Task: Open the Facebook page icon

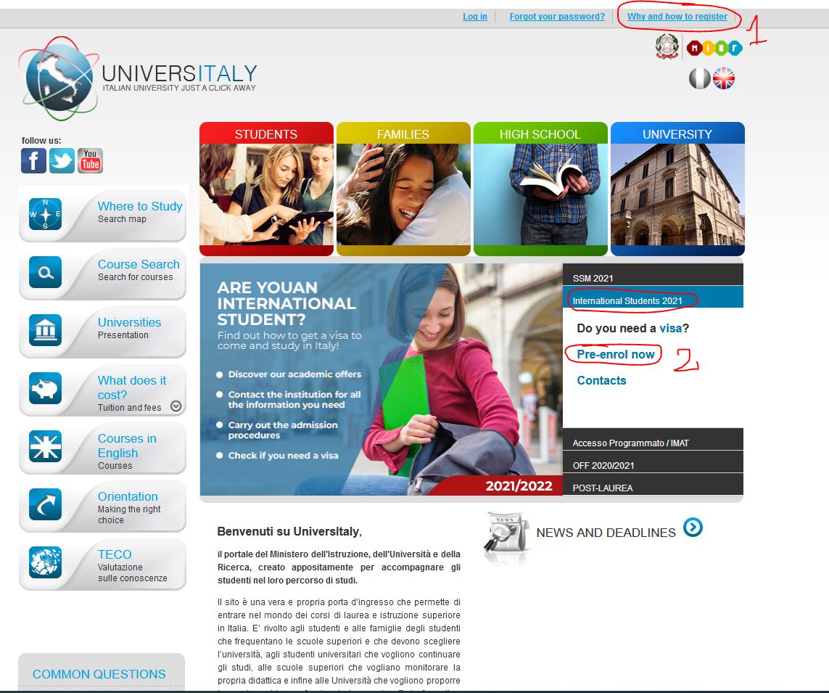Action: [33, 160]
